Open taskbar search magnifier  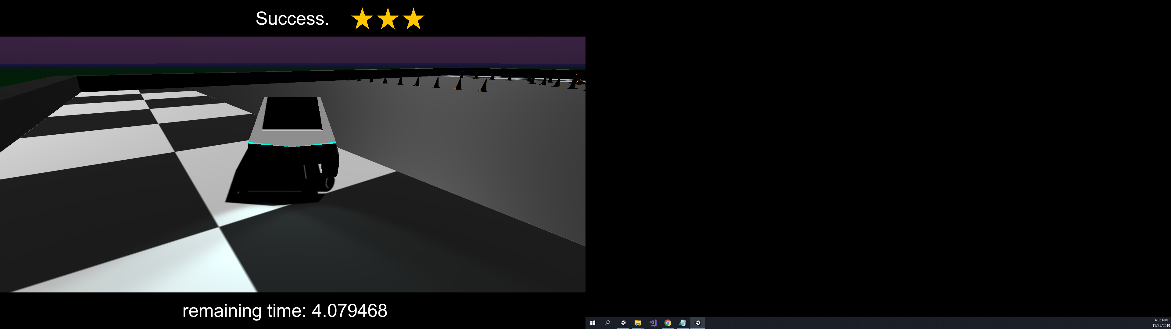[607, 323]
